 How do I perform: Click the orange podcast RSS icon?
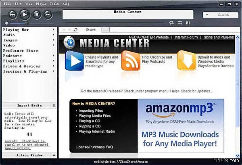[x=130, y=61]
